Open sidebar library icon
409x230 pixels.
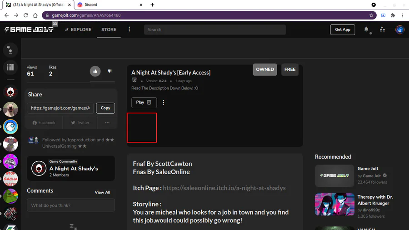pos(10,67)
